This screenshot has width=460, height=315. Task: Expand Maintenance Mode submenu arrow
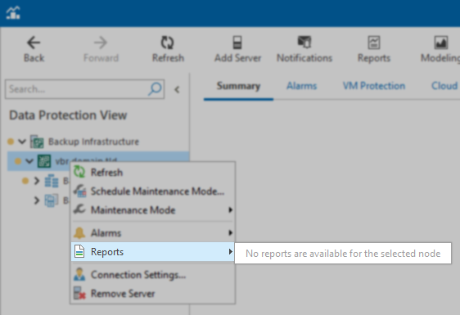pyautogui.click(x=230, y=210)
